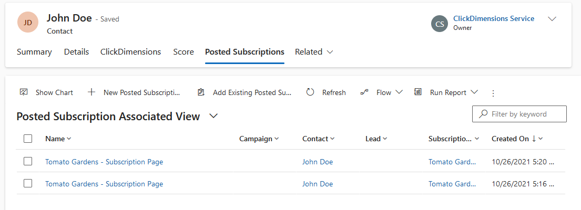Click into the Filter by keyword field
The image size is (581, 210).
519,114
